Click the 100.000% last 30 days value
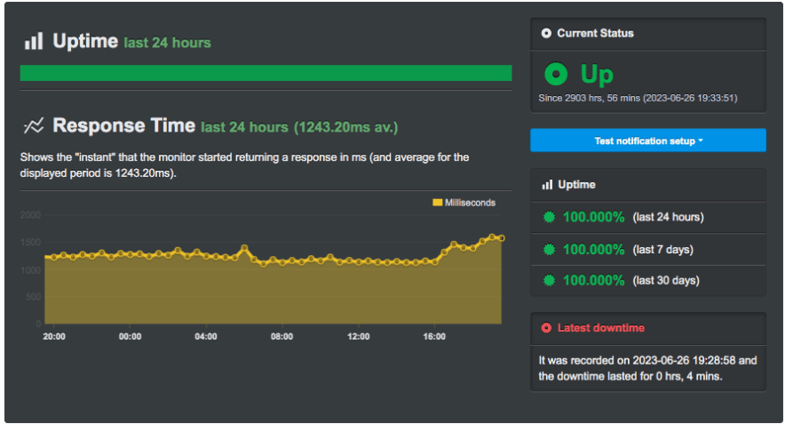 [594, 280]
